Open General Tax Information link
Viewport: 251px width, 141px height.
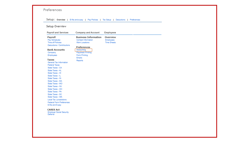point(58,62)
